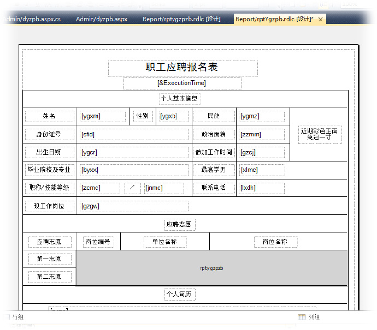Click the 出生日期 label cell
The height and width of the screenshot is (330, 377).
[50, 152]
